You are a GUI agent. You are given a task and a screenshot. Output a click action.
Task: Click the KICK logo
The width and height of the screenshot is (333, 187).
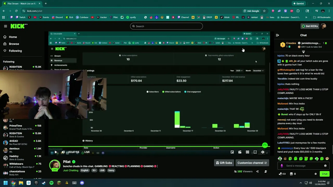pyautogui.click(x=19, y=26)
